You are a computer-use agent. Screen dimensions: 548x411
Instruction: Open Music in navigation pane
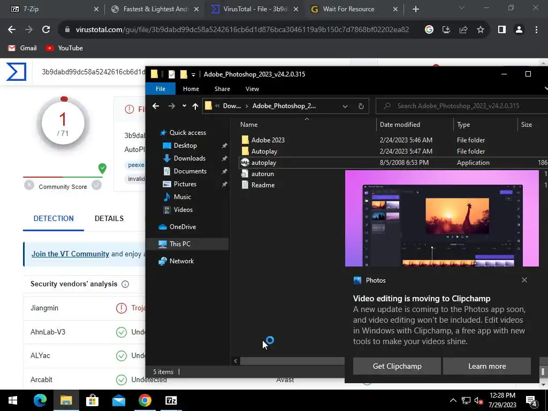(182, 197)
